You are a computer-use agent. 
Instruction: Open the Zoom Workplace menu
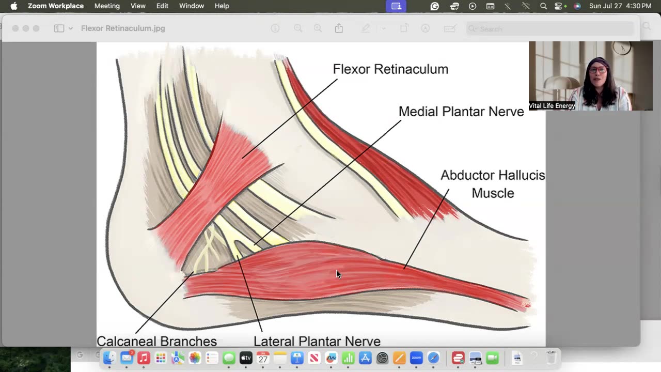click(56, 6)
